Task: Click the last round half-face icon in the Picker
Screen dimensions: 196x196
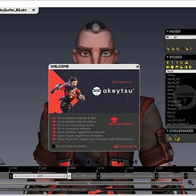Action: click(191, 67)
